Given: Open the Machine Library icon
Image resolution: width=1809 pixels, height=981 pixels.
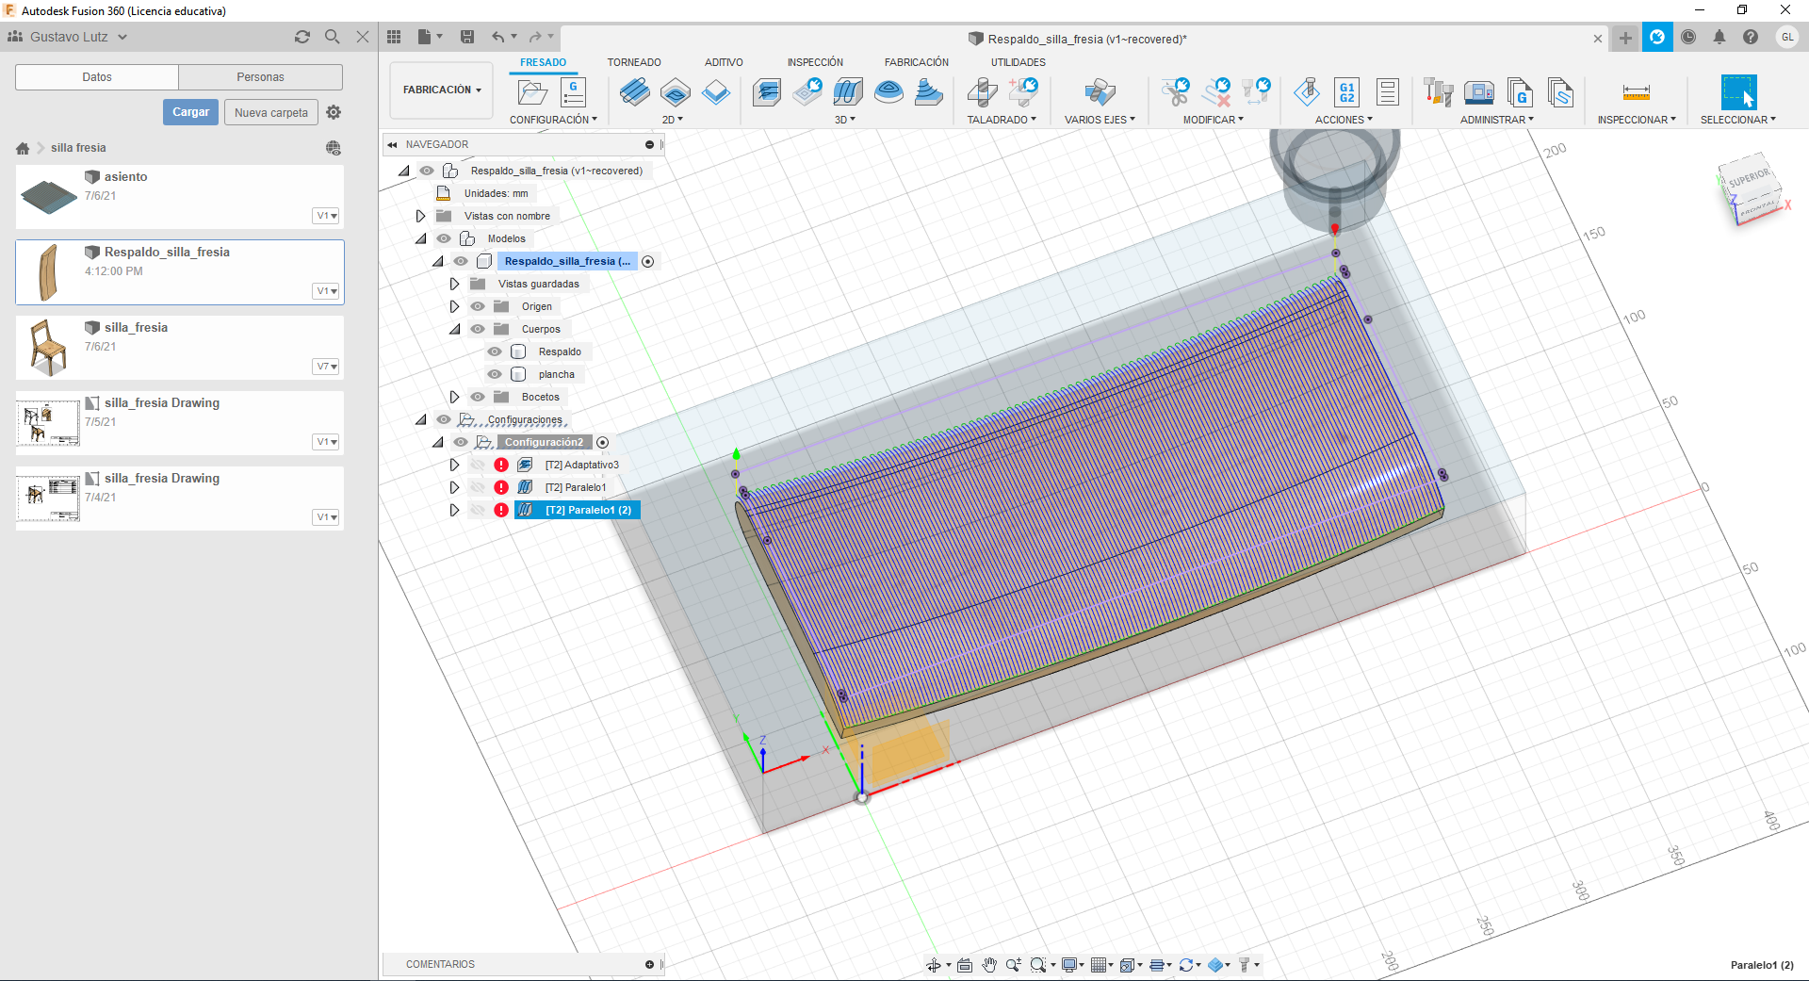Looking at the screenshot, I should tap(1478, 92).
